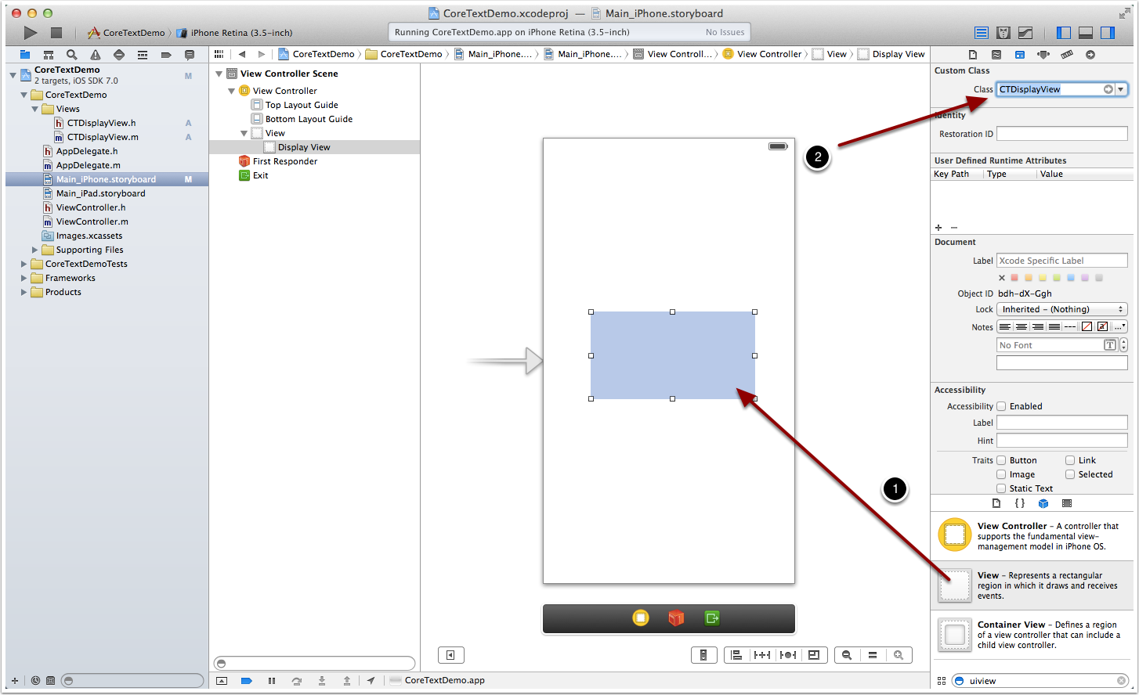This screenshot has width=1139, height=695.
Task: Enable the Accessibility Enabled checkbox
Action: [x=1001, y=406]
